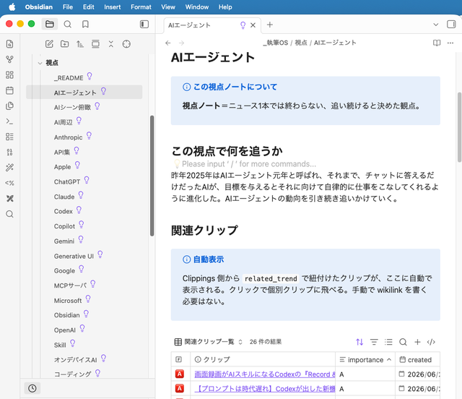462x399 pixels.
Task: Toggle reading view book icon
Action: [x=437, y=43]
